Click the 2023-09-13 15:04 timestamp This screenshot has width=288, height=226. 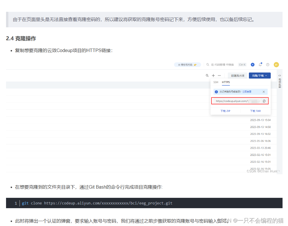point(260,120)
